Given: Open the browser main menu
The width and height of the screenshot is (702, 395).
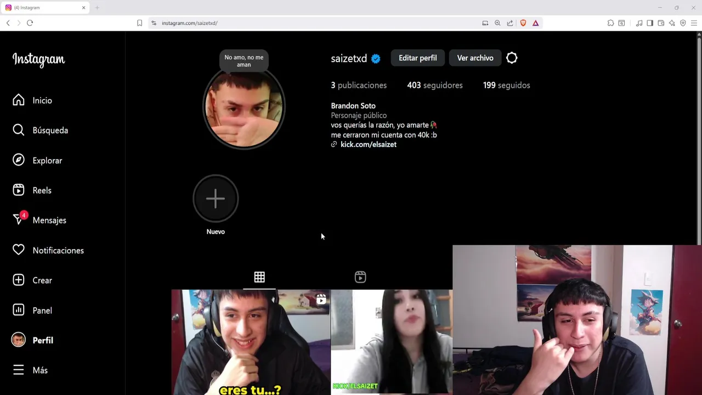Looking at the screenshot, I should pos(694,23).
